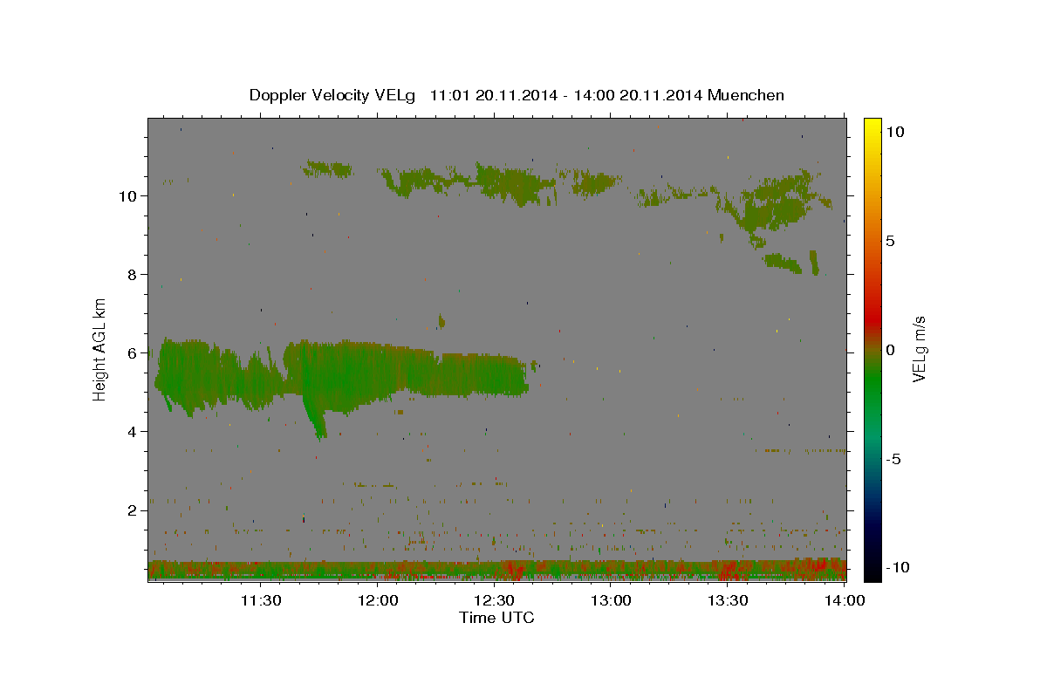Viewport: 1047px width, 698px height.
Task: Click the colorbar value 10 label
Action: [x=894, y=131]
